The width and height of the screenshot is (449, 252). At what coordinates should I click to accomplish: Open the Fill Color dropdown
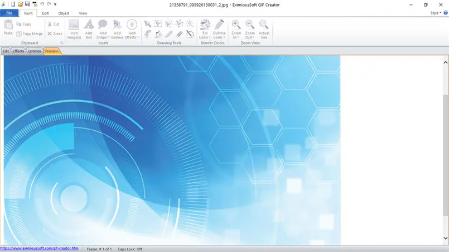point(205,29)
